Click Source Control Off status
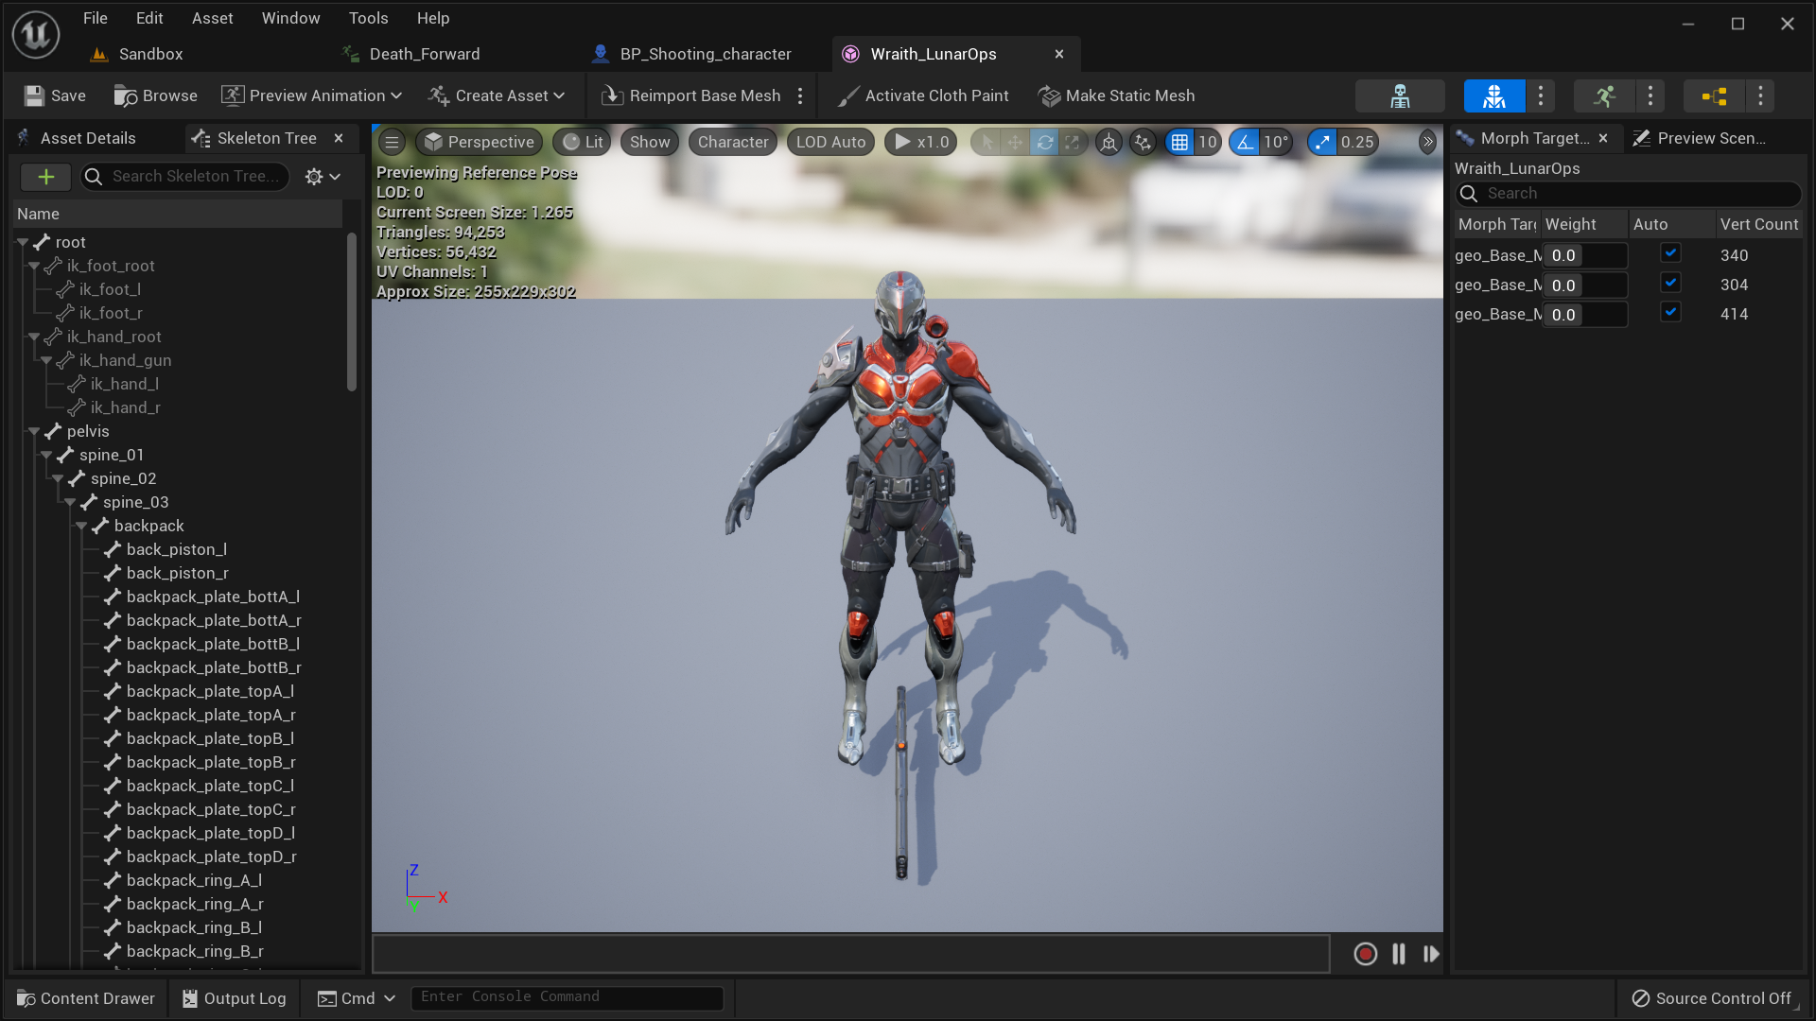Viewport: 1816px width, 1021px height. click(1712, 998)
